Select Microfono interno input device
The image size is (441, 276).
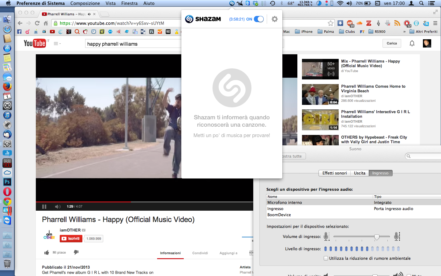pyautogui.click(x=354, y=202)
